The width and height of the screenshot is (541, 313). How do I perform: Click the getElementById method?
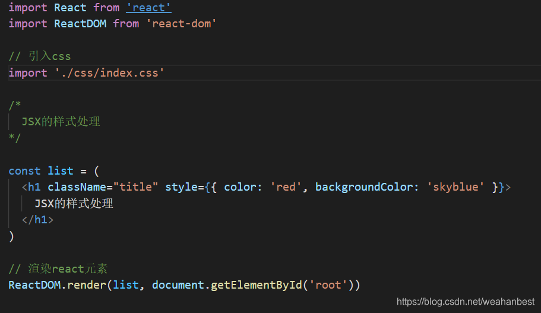[257, 285]
